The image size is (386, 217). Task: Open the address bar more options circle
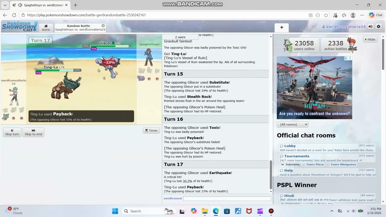(x=318, y=15)
